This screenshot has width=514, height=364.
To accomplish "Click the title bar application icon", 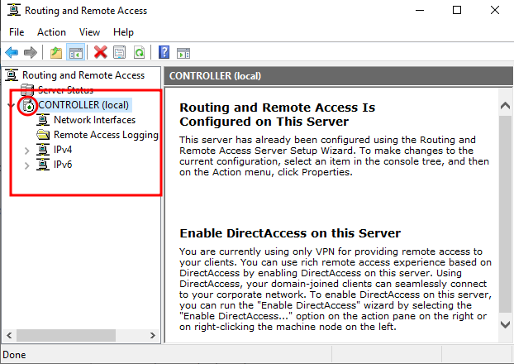I will click(x=14, y=10).
